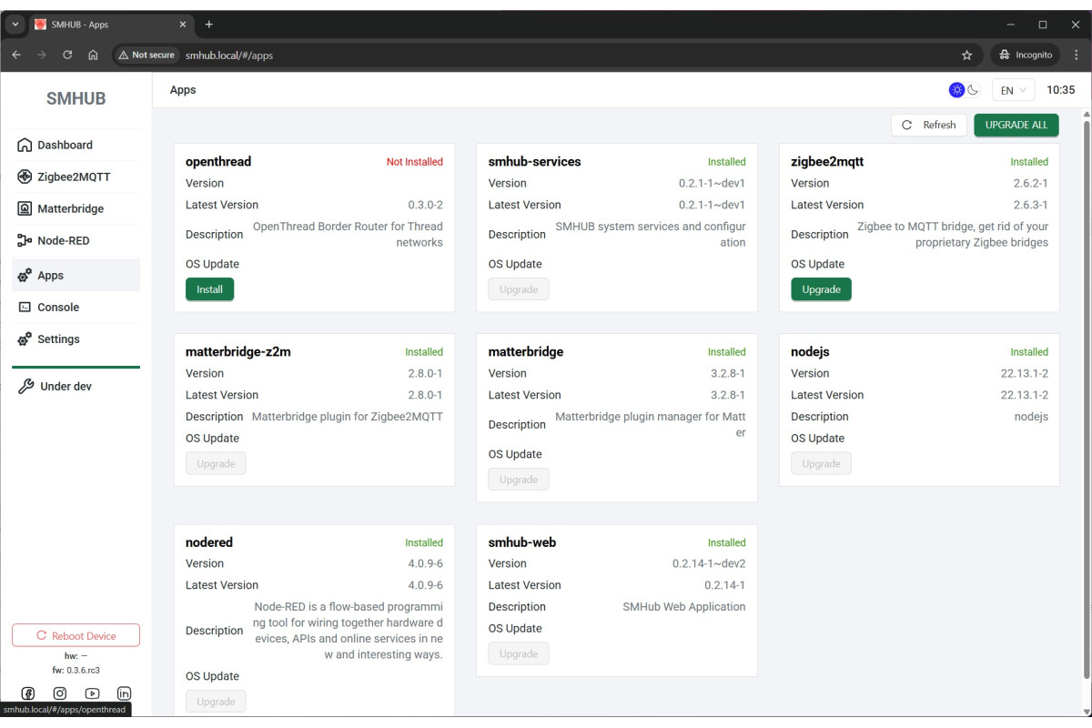Upgrade the zigbee2mqtt package
Image resolution: width=1092 pixels, height=728 pixels.
(x=821, y=289)
